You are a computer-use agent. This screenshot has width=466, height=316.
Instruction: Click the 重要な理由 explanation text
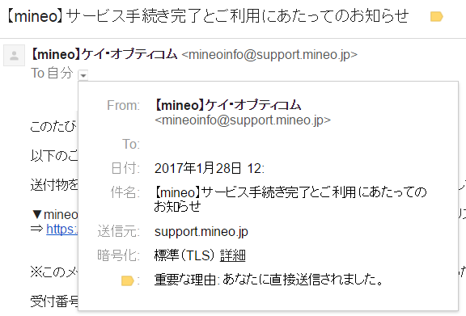(x=269, y=280)
